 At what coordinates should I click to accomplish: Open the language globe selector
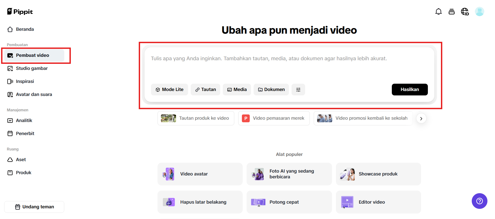(x=465, y=11)
